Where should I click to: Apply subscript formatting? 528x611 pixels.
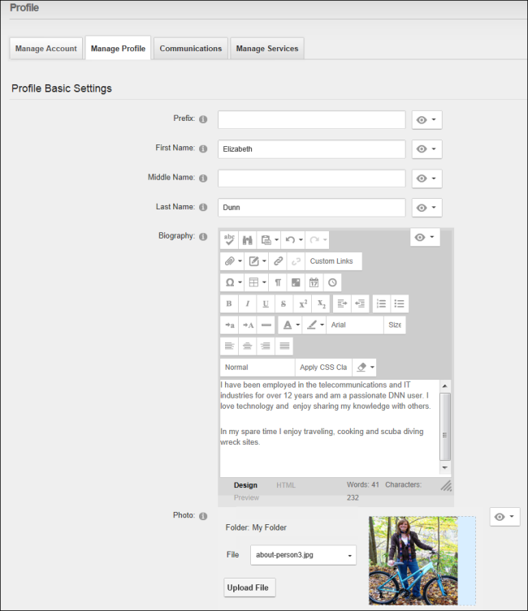[321, 303]
